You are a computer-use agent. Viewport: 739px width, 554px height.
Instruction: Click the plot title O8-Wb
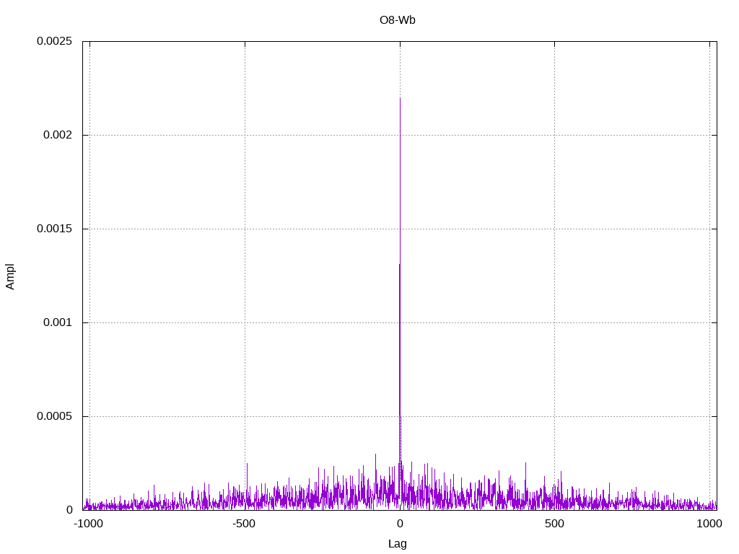pyautogui.click(x=398, y=20)
